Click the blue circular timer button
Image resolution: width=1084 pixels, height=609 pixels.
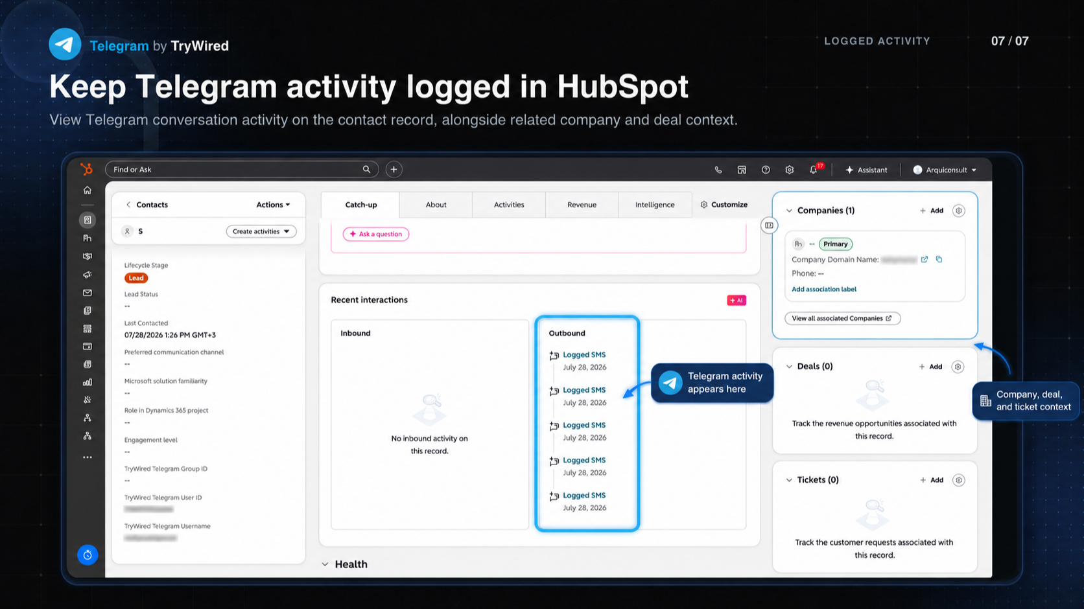tap(88, 555)
